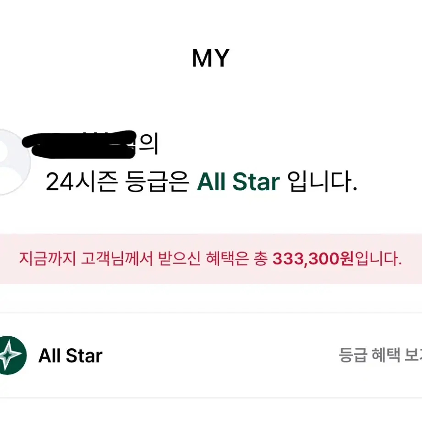This screenshot has width=422, height=422.
Task: Click the green All Star grade text
Action: point(238,181)
